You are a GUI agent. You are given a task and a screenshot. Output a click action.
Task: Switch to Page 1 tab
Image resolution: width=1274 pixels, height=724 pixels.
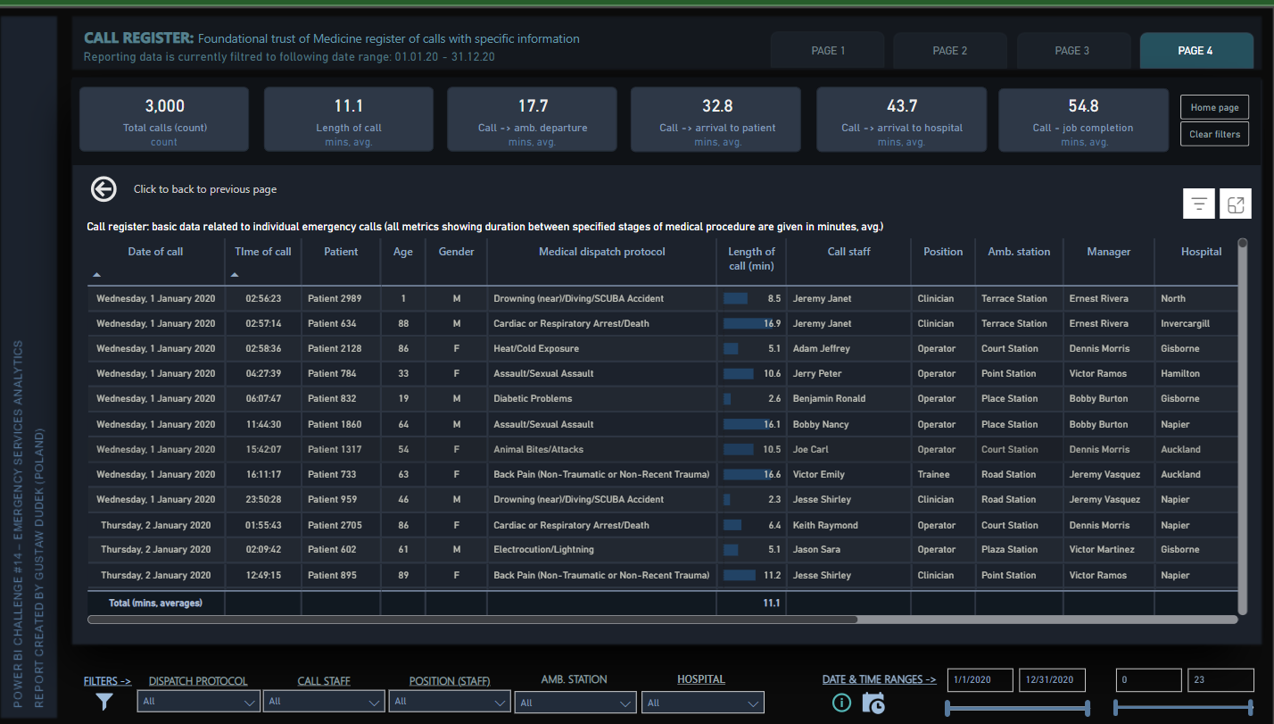click(x=828, y=51)
